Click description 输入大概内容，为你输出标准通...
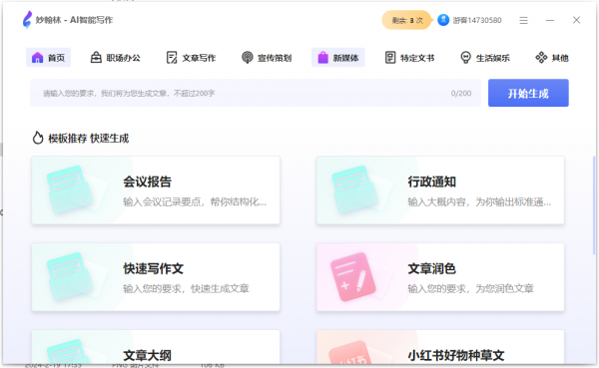The height and width of the screenshot is (368, 599). coord(479,201)
